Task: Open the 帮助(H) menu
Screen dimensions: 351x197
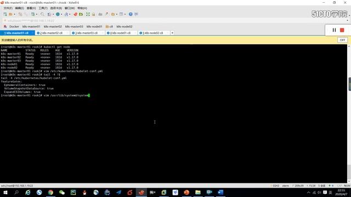Action: click(x=82, y=8)
